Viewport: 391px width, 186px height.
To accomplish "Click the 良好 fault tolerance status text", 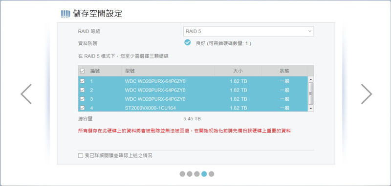I will click(224, 43).
